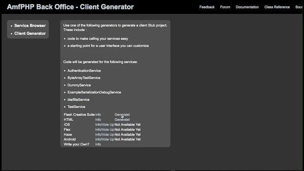Click Info/Vote Up for Android
Image resolution: width=304 pixels, height=171 pixels.
point(104,139)
